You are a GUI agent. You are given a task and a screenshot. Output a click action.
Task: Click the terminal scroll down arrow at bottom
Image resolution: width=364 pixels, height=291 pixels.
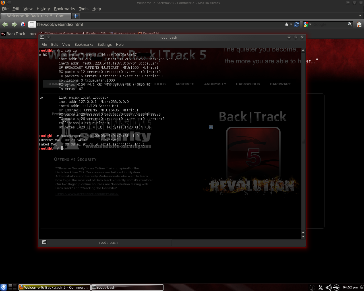(x=303, y=237)
